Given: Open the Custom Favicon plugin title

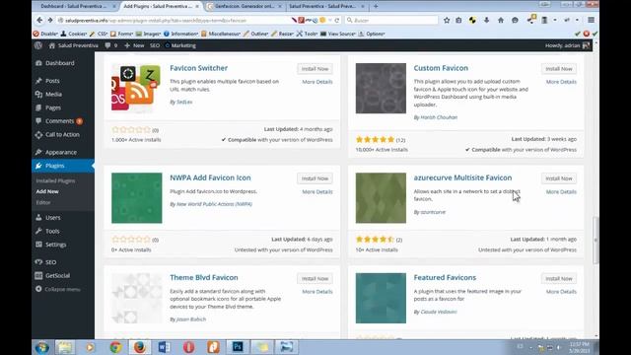Looking at the screenshot, I should click(441, 68).
